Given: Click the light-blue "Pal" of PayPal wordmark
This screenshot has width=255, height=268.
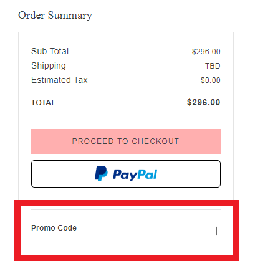Looking at the screenshot, I should 147,174.
